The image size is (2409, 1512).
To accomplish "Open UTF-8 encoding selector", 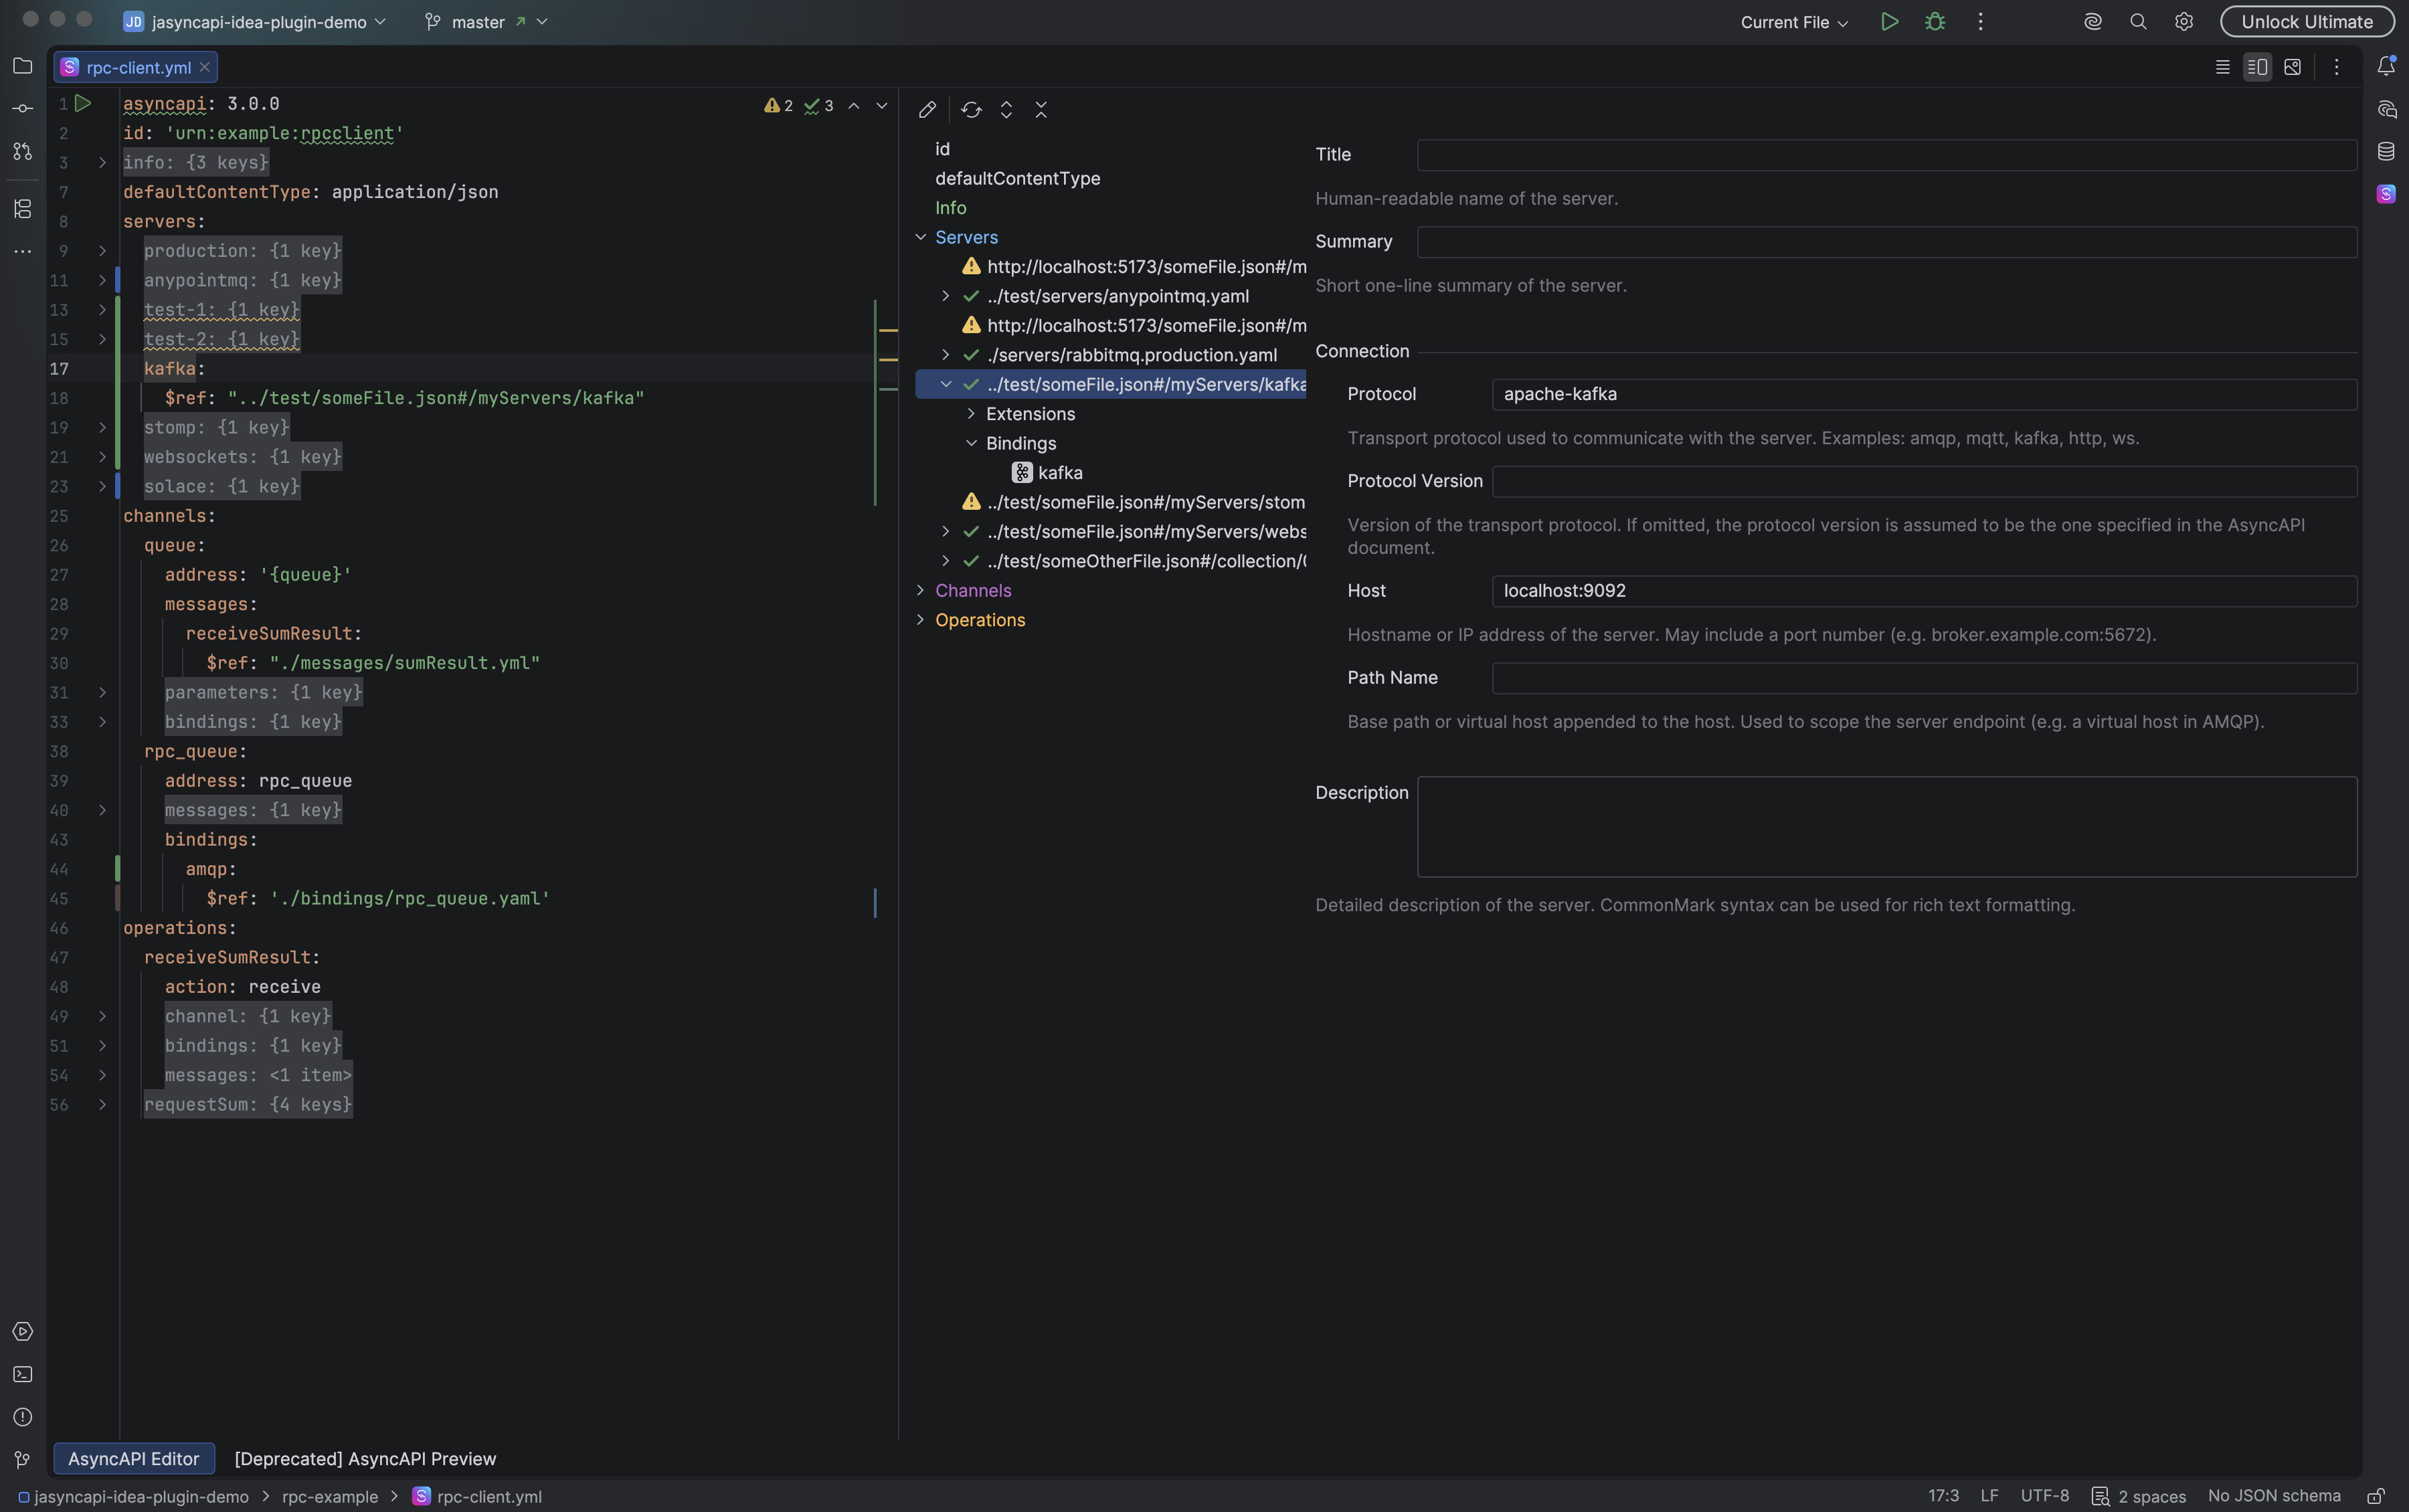I will coord(2044,1496).
